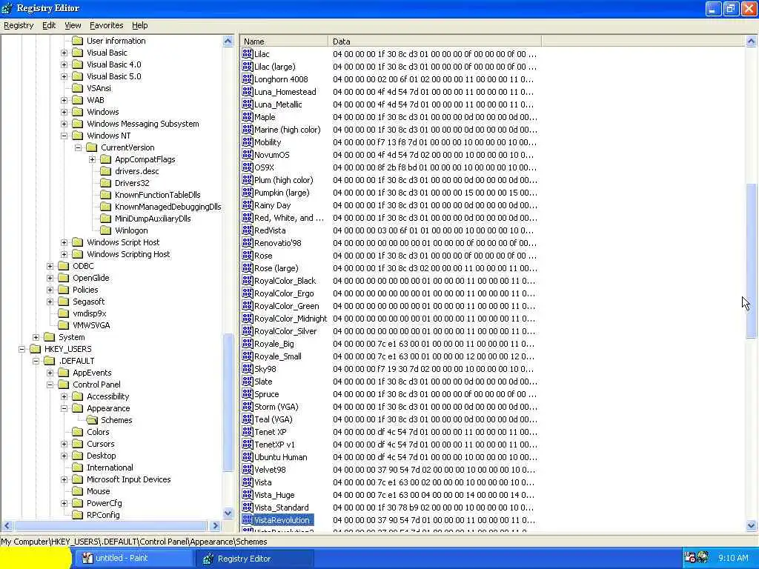The image size is (759, 569).
Task: Click the icon beside Vista_Standard
Action: pyautogui.click(x=248, y=507)
